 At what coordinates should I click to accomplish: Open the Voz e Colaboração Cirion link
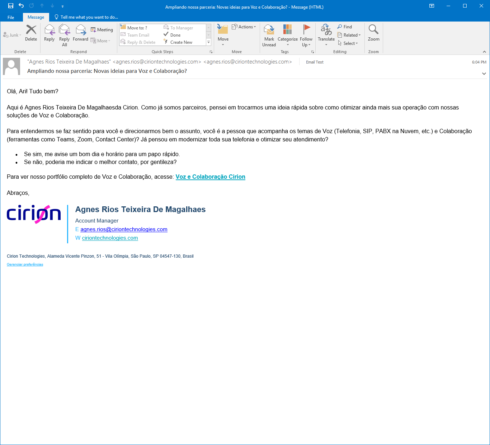(211, 177)
